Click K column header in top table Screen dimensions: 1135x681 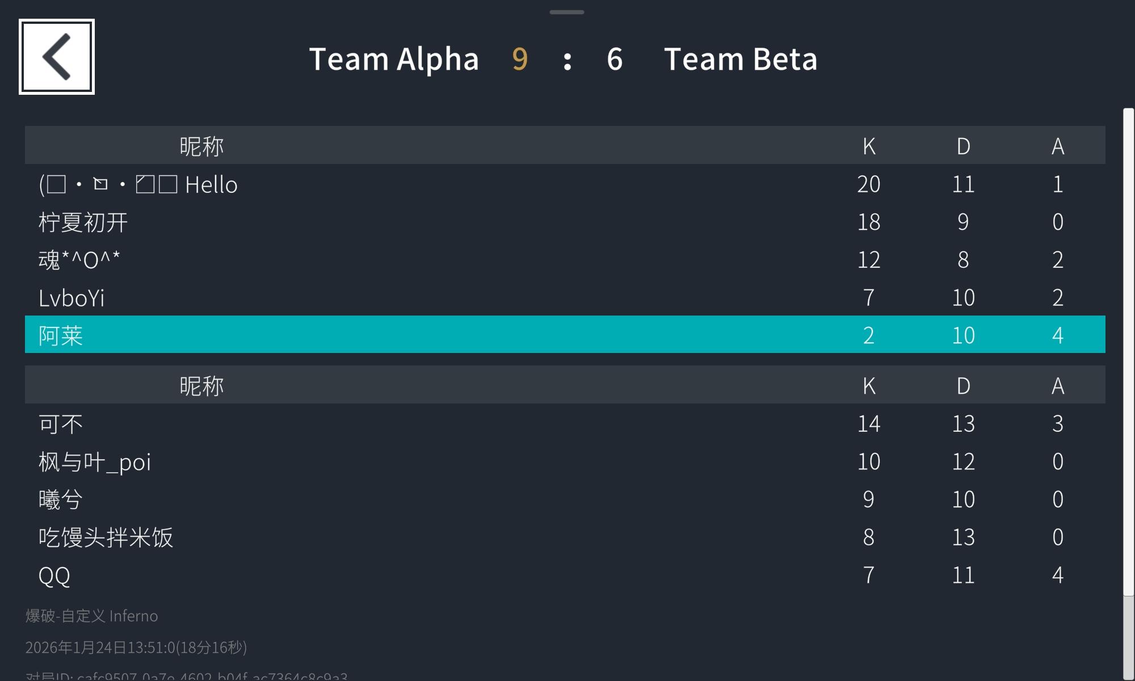(868, 146)
